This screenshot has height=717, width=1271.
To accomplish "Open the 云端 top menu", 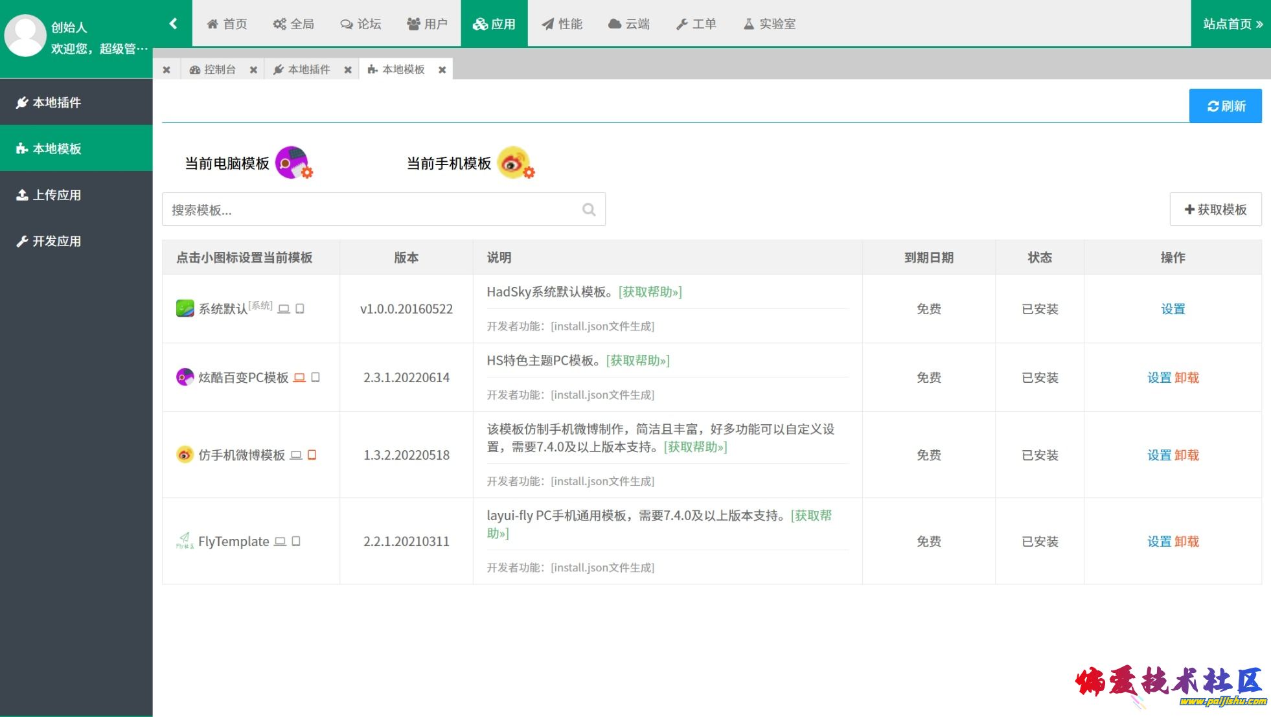I will click(628, 24).
